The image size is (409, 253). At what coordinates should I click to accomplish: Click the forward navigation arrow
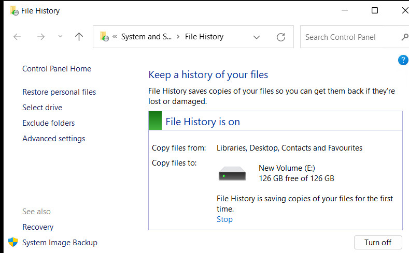tap(41, 37)
